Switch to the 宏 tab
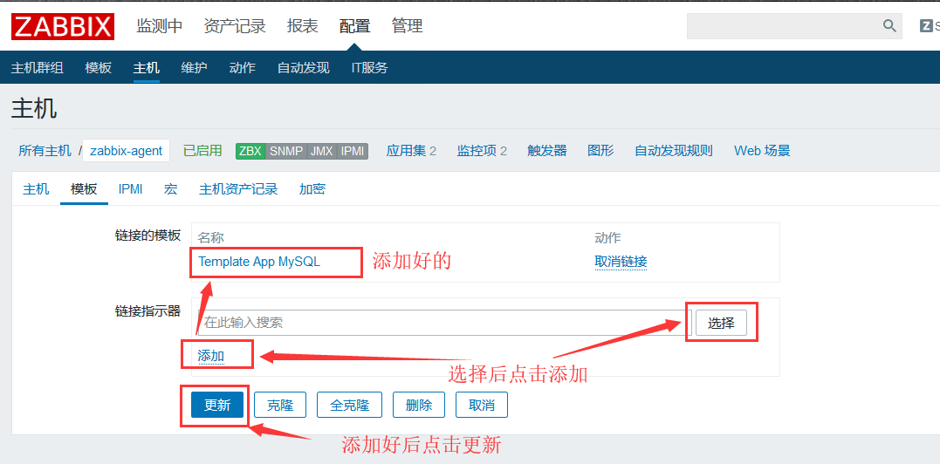 coord(171,190)
